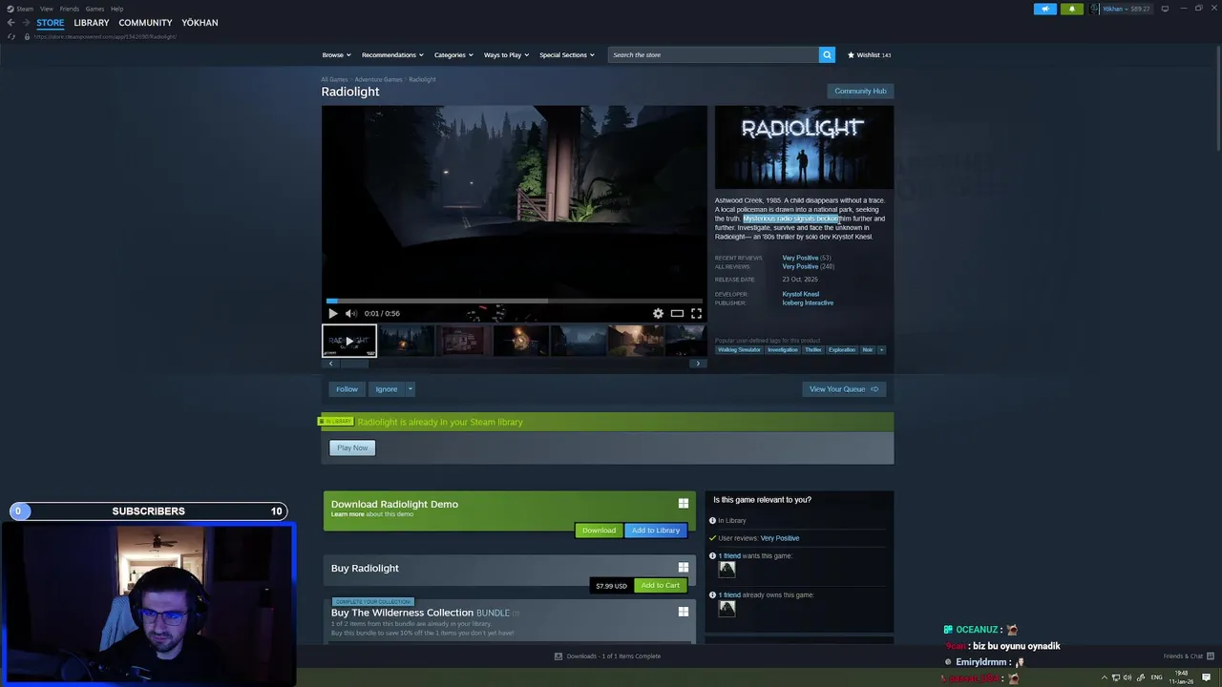
Task: Open the STORE tab
Action: click(x=51, y=23)
